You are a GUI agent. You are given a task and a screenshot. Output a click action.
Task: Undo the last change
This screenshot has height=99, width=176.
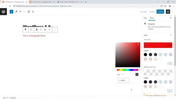tap(20, 12)
